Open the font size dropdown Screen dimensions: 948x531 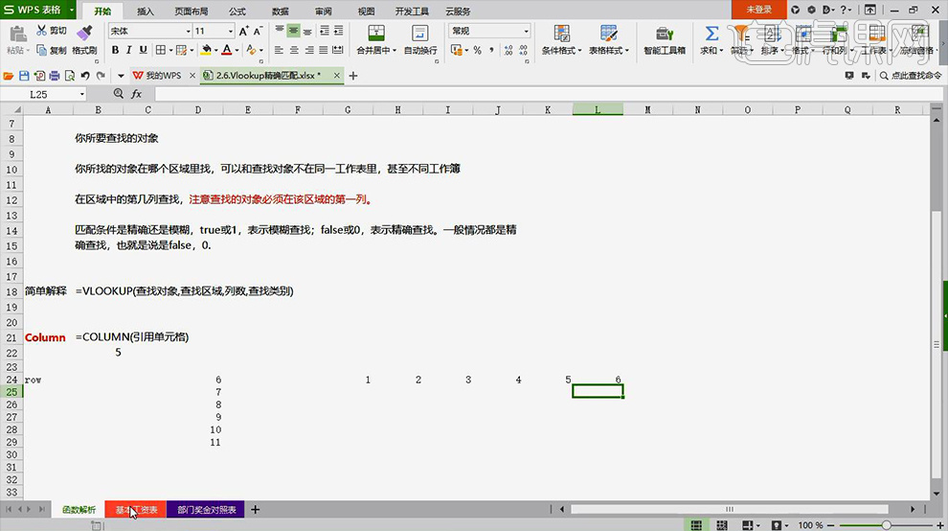pyautogui.click(x=231, y=31)
